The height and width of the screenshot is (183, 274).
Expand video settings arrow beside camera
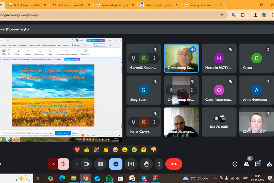[76, 164]
